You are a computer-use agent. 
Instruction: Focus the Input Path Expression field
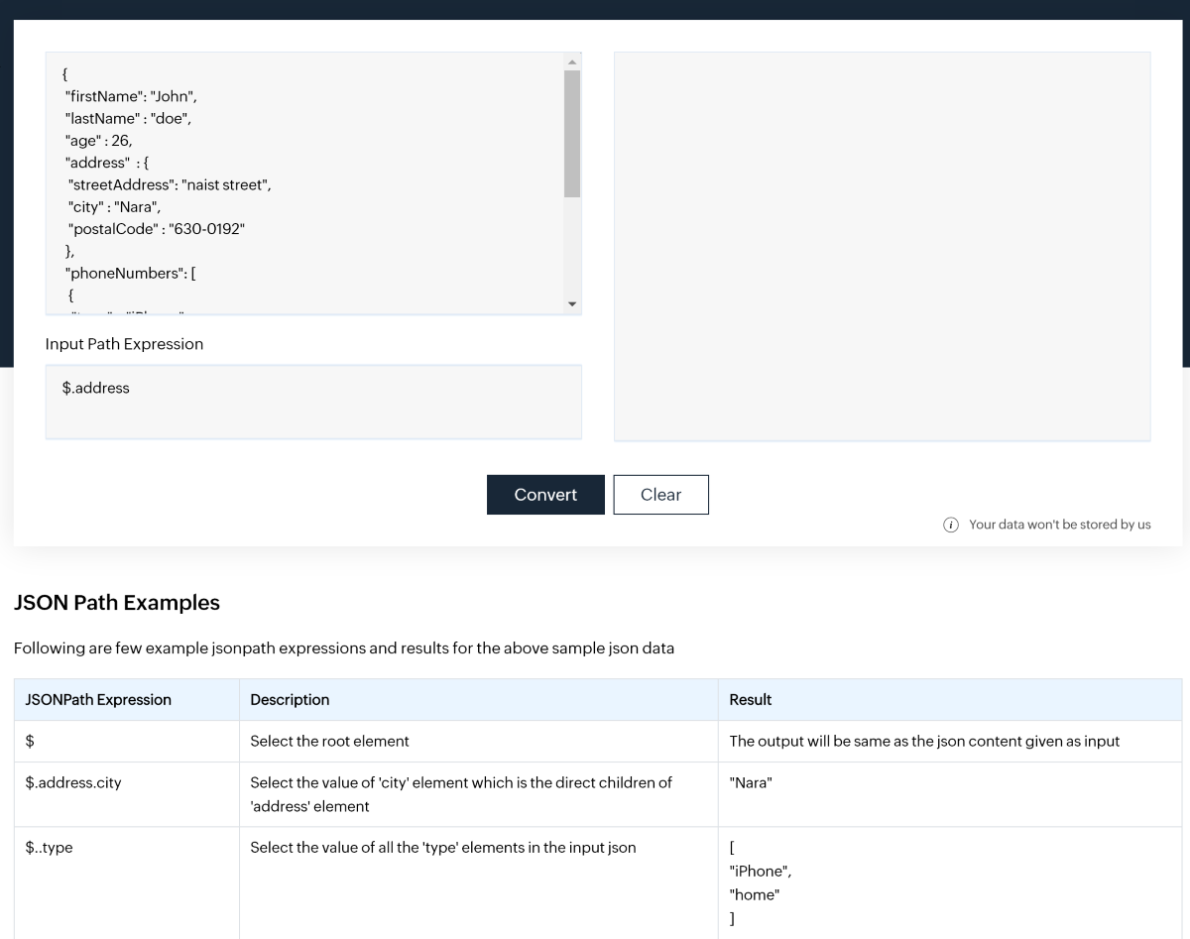click(x=313, y=402)
